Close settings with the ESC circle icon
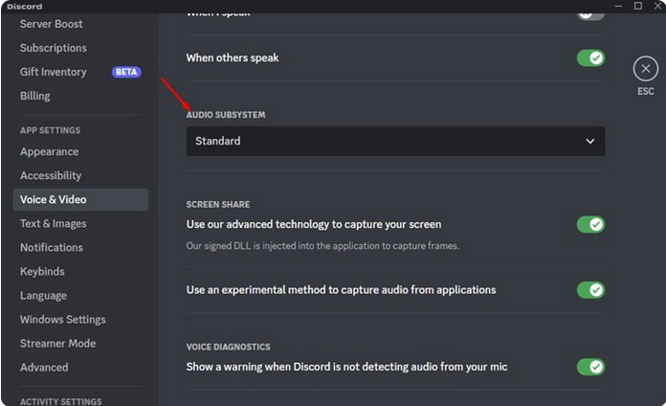Screen dimensions: 666x406 pos(645,68)
